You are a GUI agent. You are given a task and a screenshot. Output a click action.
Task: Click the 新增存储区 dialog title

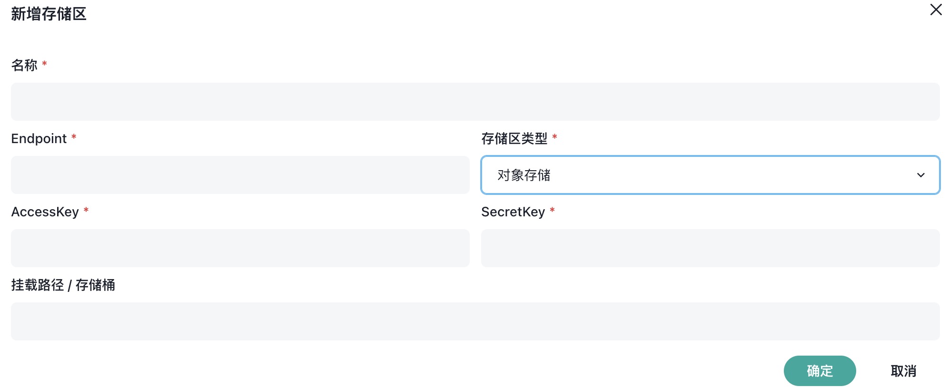[49, 14]
